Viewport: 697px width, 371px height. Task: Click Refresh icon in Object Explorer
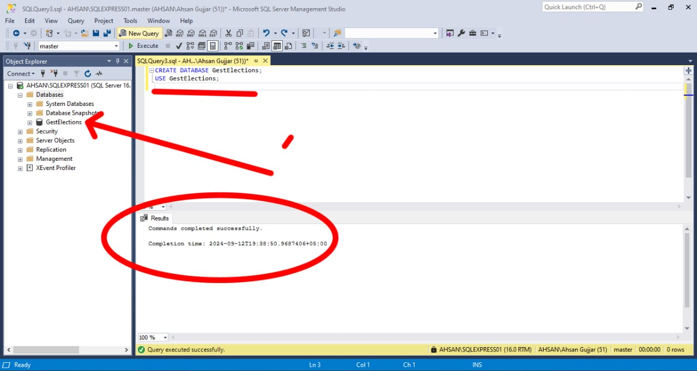coord(88,73)
